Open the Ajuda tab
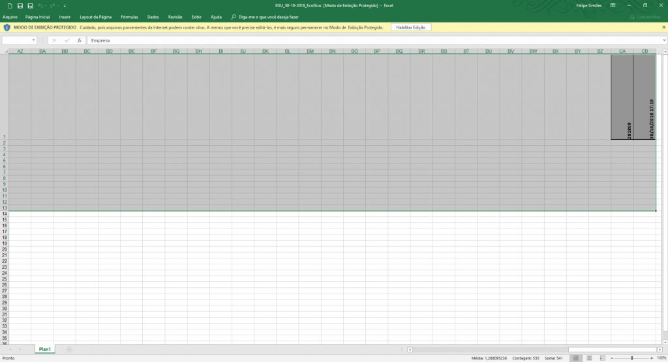This screenshot has width=668, height=362. click(216, 17)
